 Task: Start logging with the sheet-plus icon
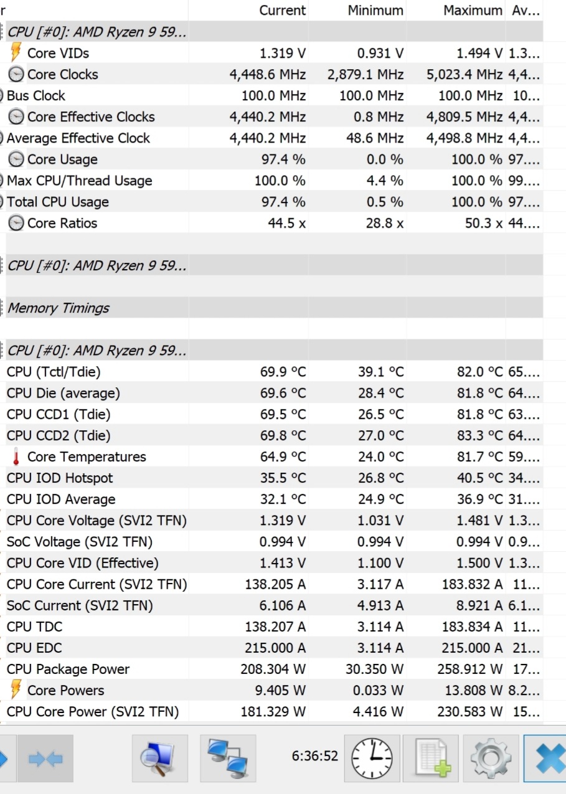430,759
